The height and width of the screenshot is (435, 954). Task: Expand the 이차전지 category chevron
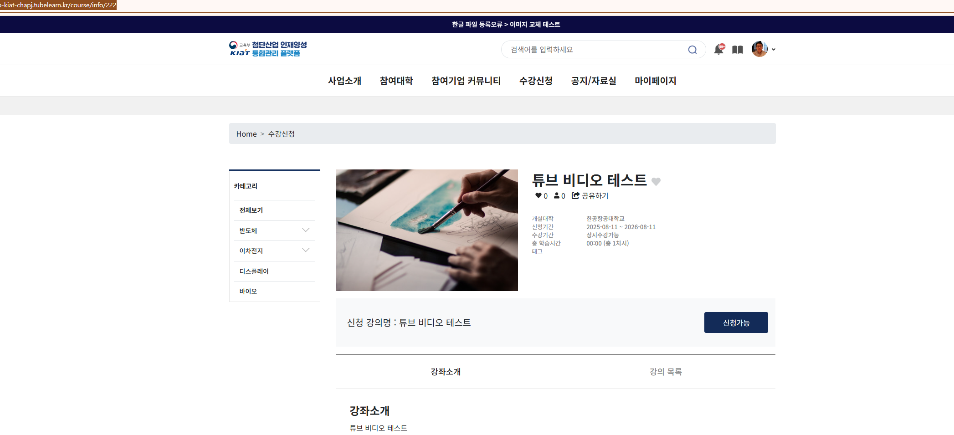point(306,251)
